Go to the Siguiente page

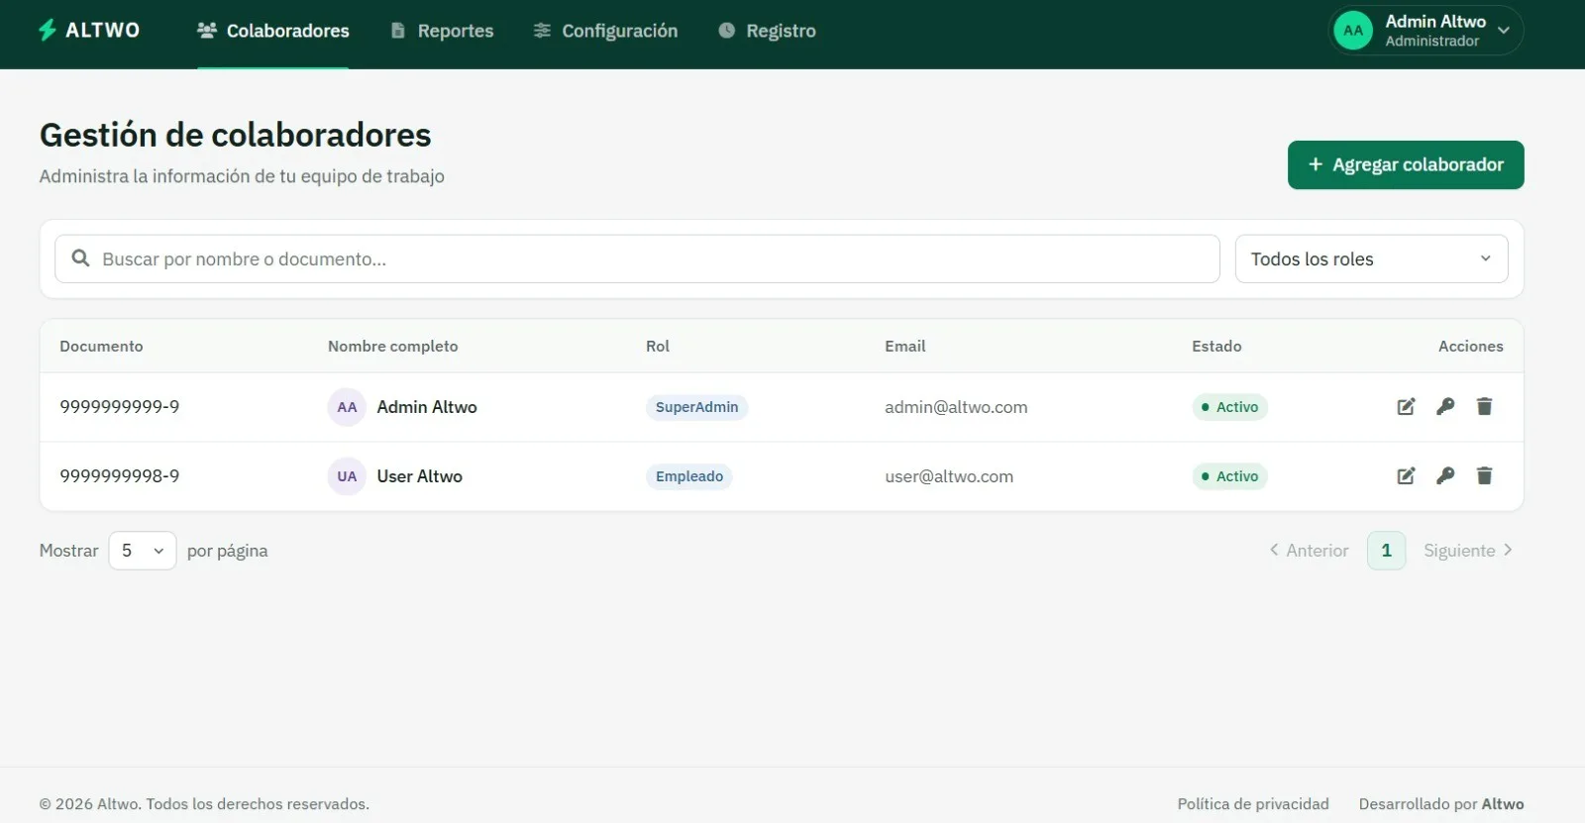(x=1468, y=551)
